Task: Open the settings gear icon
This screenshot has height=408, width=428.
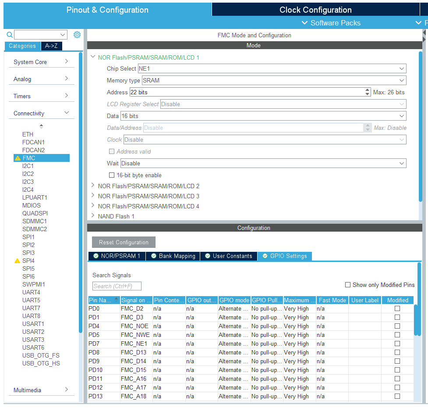Action: tap(77, 34)
